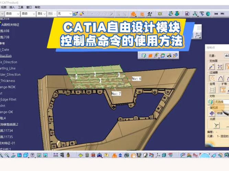Viewport: 229px width, 171px height.
Task: Toggle the first 支持面 support option
Action: (211, 67)
